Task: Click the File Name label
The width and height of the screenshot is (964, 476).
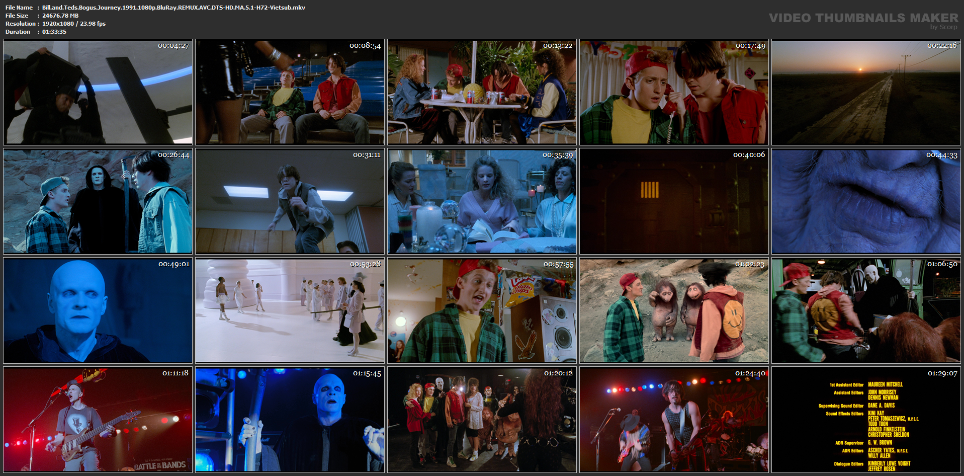Action: (19, 8)
